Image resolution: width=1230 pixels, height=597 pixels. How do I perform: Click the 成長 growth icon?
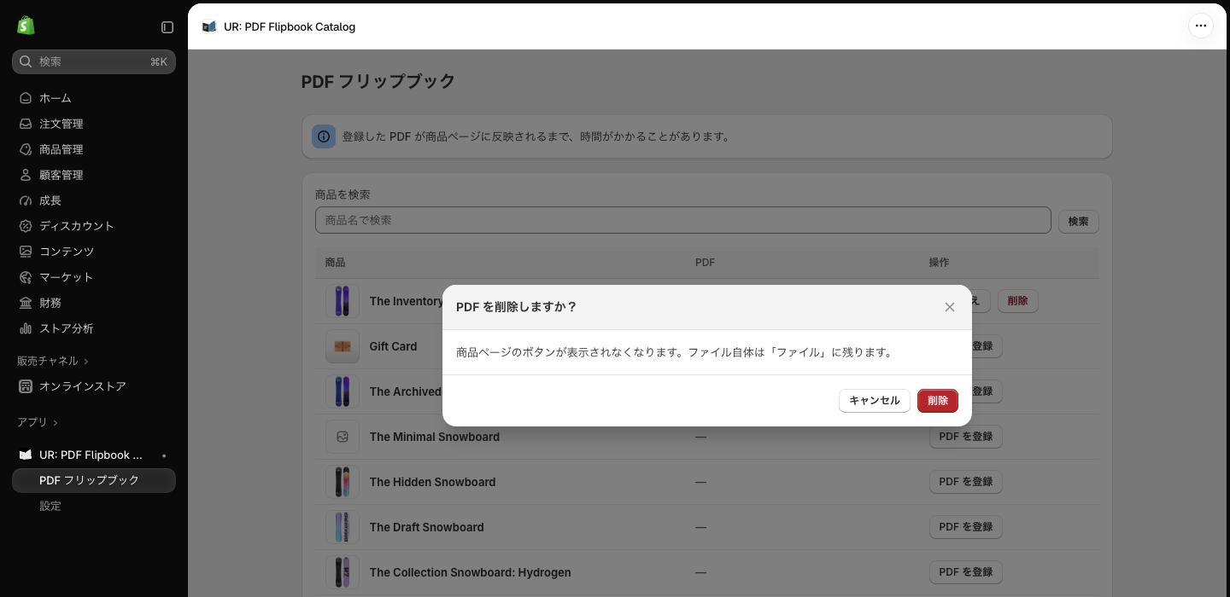tap(26, 200)
